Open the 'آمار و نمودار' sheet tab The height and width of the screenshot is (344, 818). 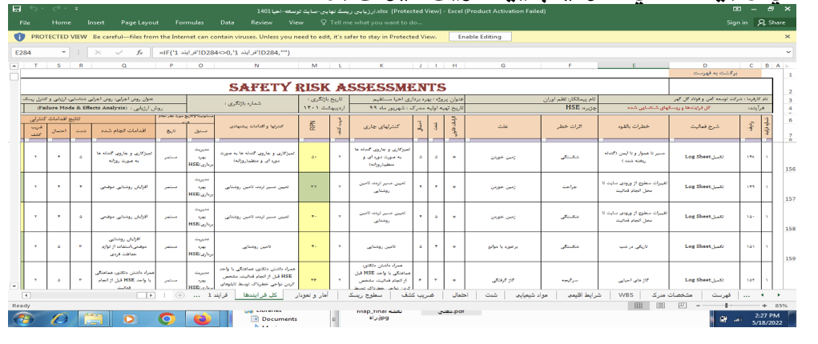(312, 295)
